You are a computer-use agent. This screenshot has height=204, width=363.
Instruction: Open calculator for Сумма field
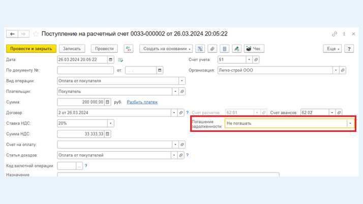coord(107,102)
